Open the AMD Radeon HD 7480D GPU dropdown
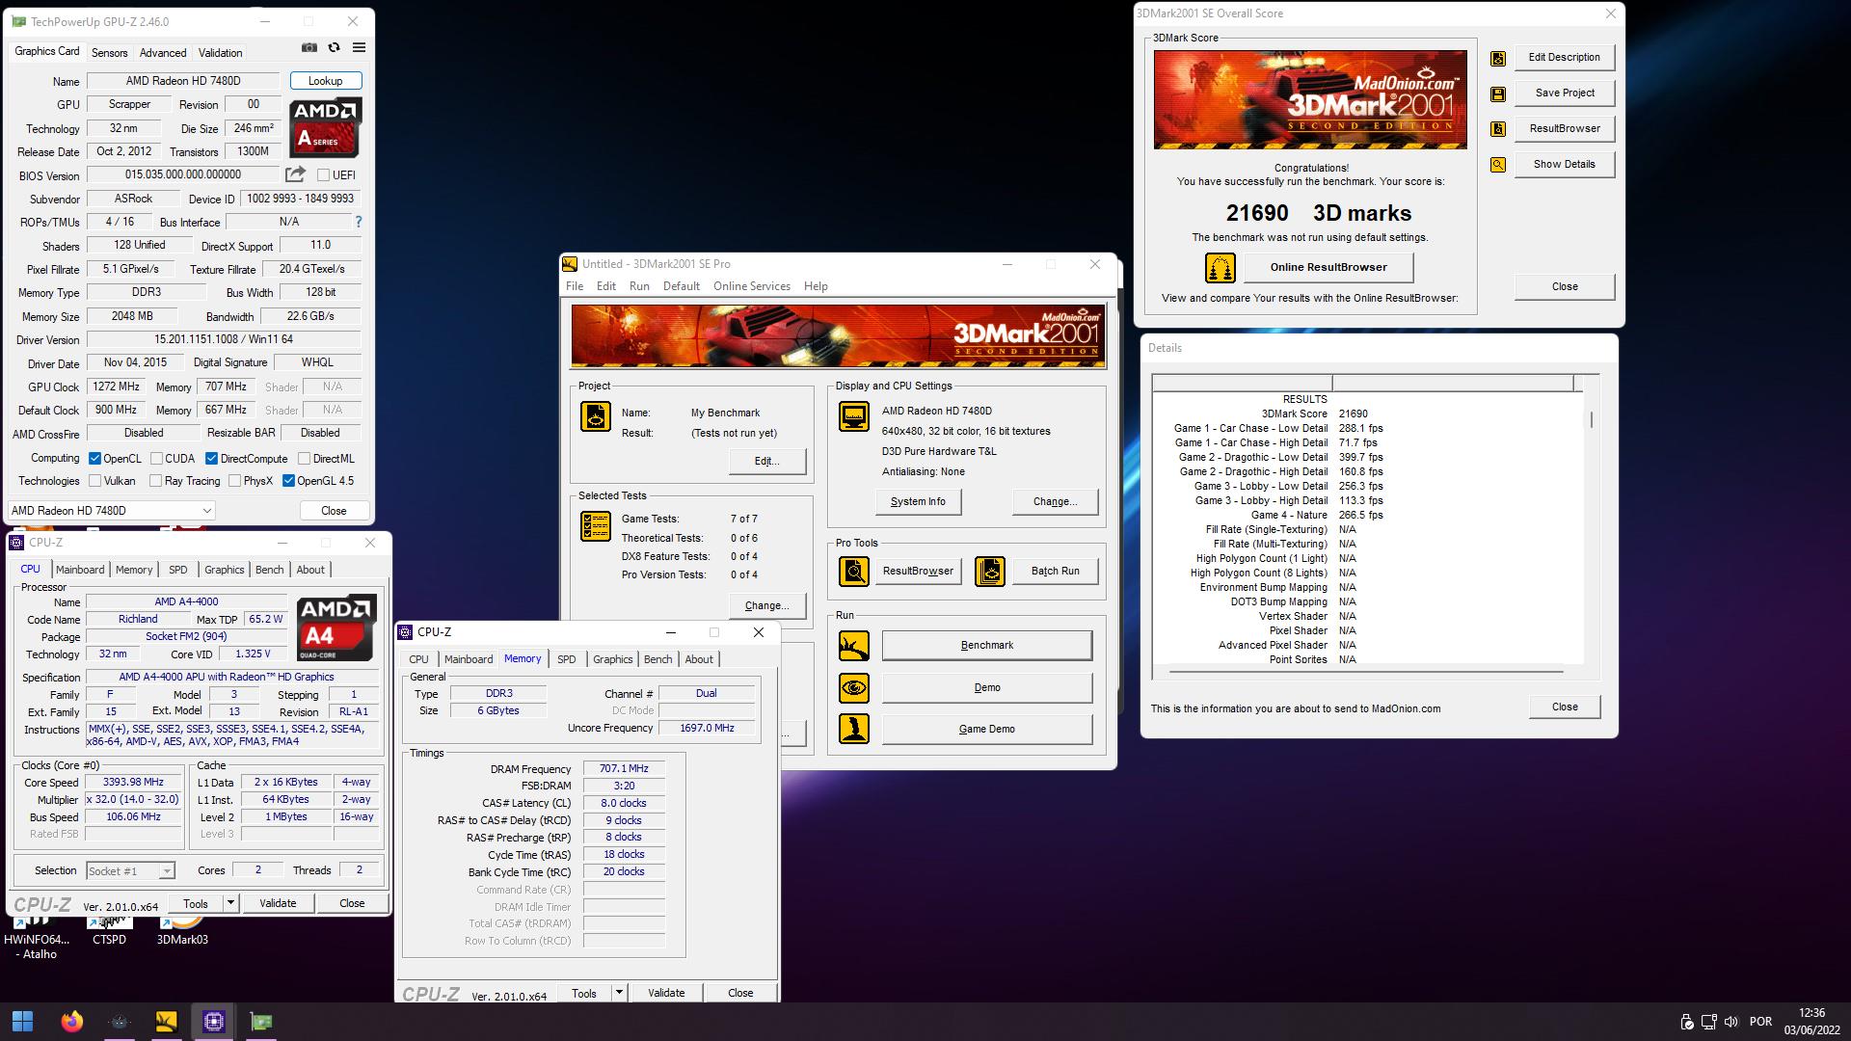This screenshot has height=1041, width=1851. coord(111,511)
